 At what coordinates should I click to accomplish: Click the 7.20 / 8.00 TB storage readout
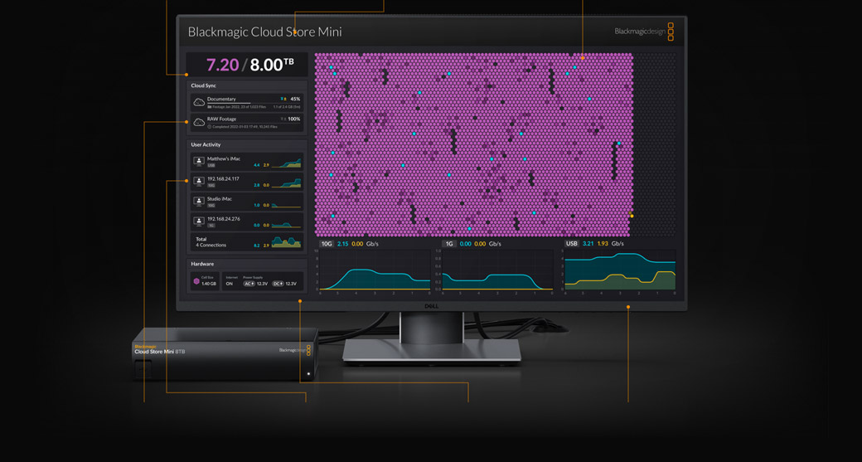(249, 65)
